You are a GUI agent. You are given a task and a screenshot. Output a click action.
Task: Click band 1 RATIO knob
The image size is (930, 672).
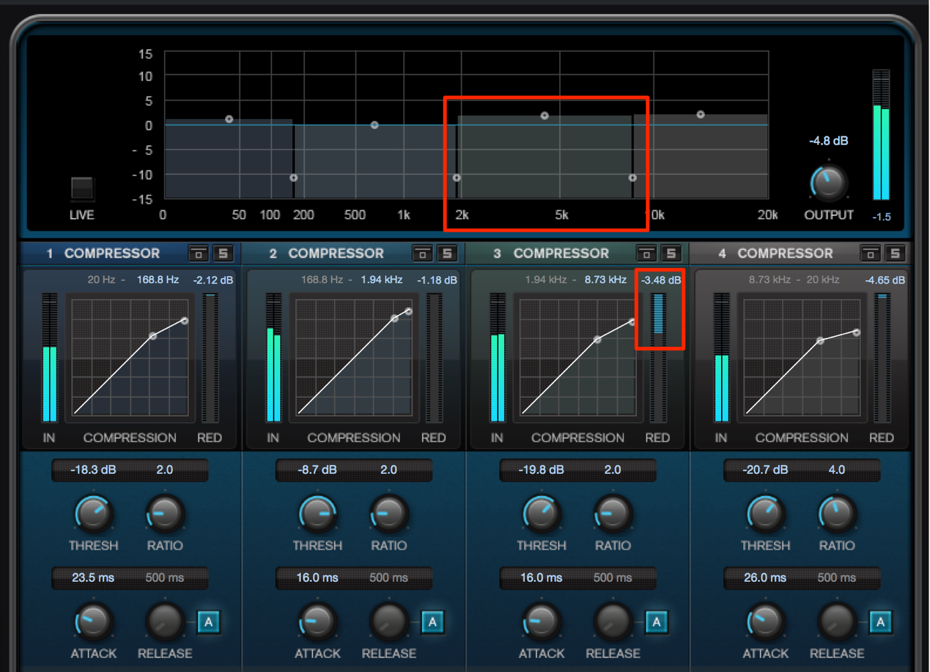(x=165, y=514)
